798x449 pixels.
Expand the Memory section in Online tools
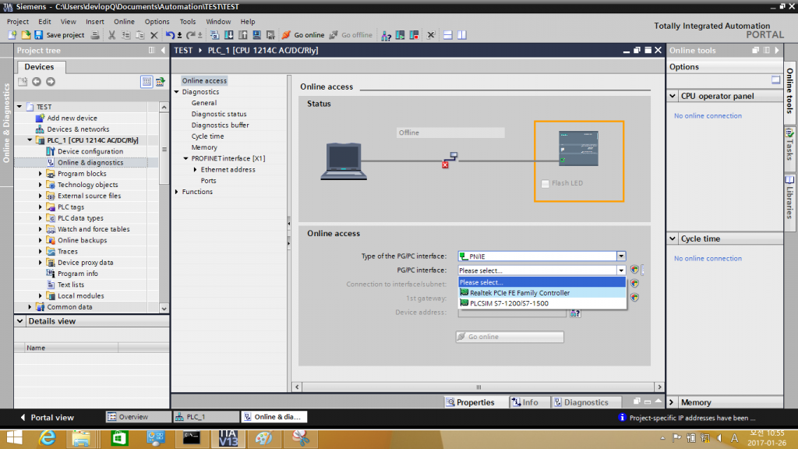pyautogui.click(x=672, y=402)
